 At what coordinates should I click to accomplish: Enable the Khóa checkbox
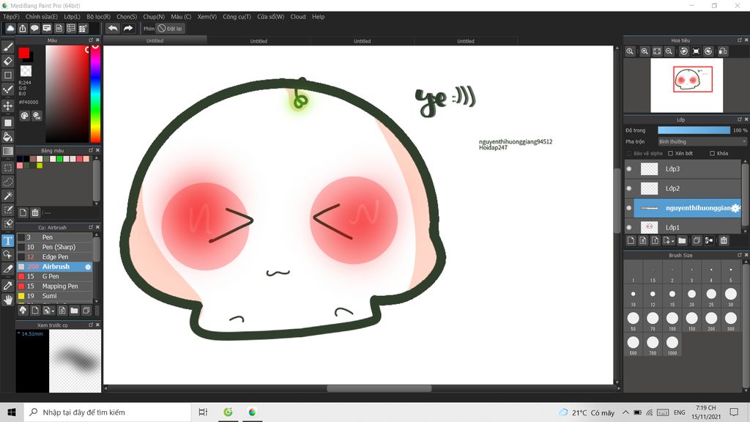[712, 154]
